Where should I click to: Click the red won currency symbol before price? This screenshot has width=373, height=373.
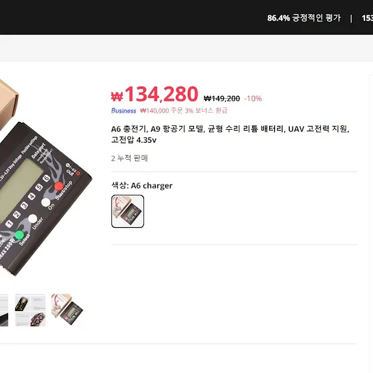(117, 96)
